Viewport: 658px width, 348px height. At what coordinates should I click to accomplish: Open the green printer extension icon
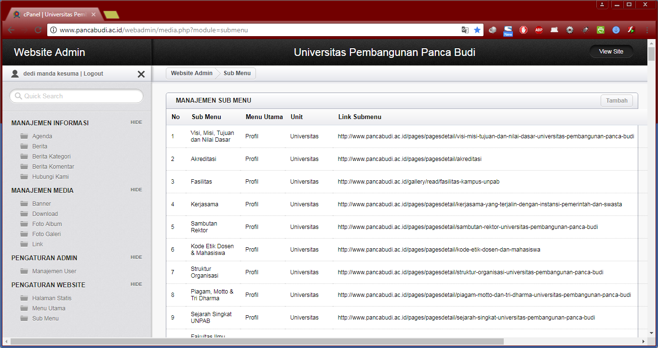601,30
